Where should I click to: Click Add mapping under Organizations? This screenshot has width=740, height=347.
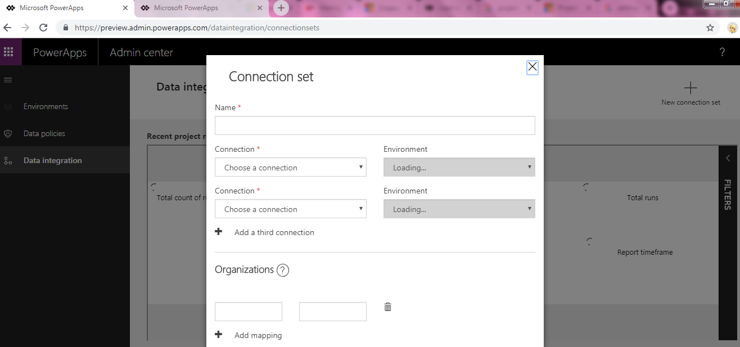(258, 335)
